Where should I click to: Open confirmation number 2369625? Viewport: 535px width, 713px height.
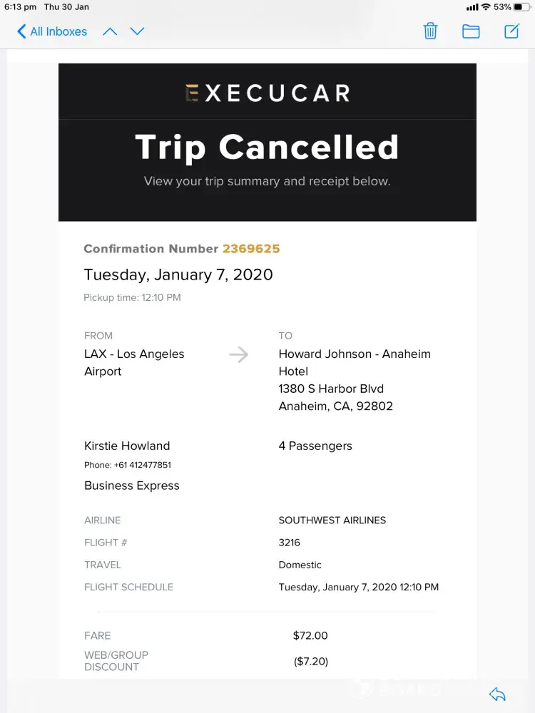click(251, 249)
